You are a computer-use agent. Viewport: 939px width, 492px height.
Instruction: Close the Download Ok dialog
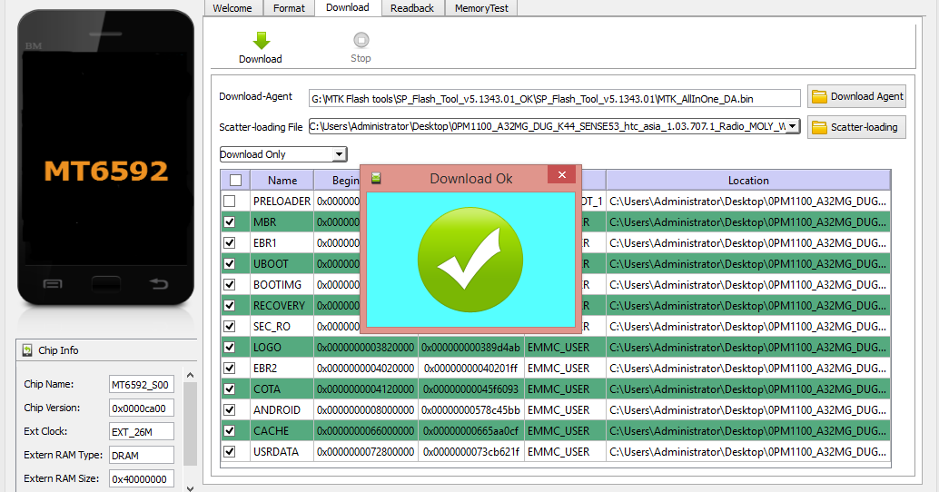point(562,175)
